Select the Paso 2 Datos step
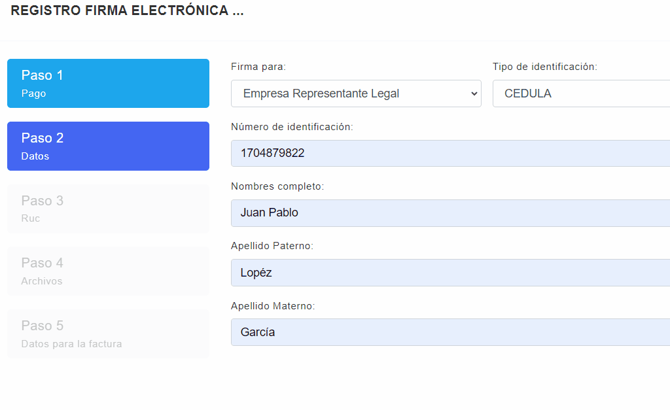Viewport: 670px width, 410px height. 108,146
